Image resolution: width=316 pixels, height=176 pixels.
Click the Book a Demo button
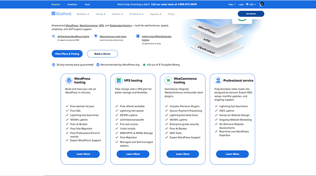(x=102, y=53)
